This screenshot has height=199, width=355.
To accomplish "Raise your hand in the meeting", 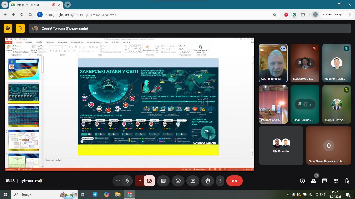I will coord(207,181).
